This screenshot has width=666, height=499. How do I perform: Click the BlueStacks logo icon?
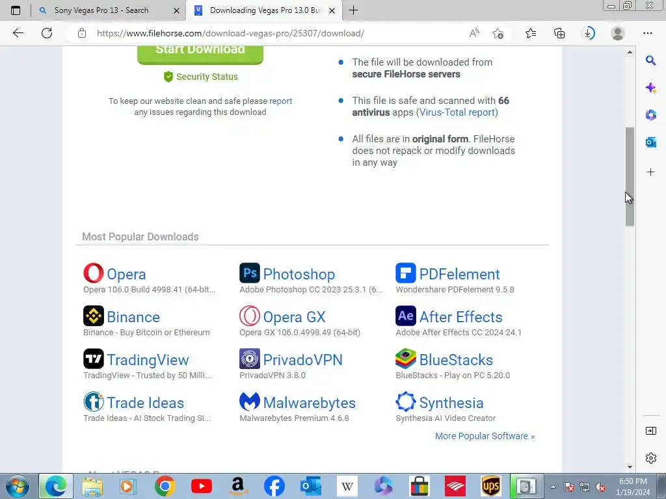(x=406, y=359)
